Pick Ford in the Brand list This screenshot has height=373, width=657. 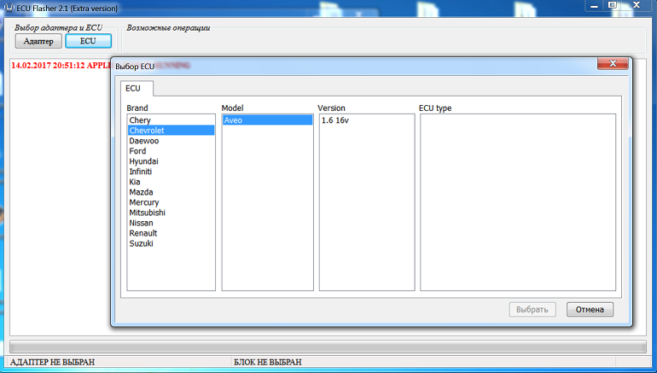point(171,151)
